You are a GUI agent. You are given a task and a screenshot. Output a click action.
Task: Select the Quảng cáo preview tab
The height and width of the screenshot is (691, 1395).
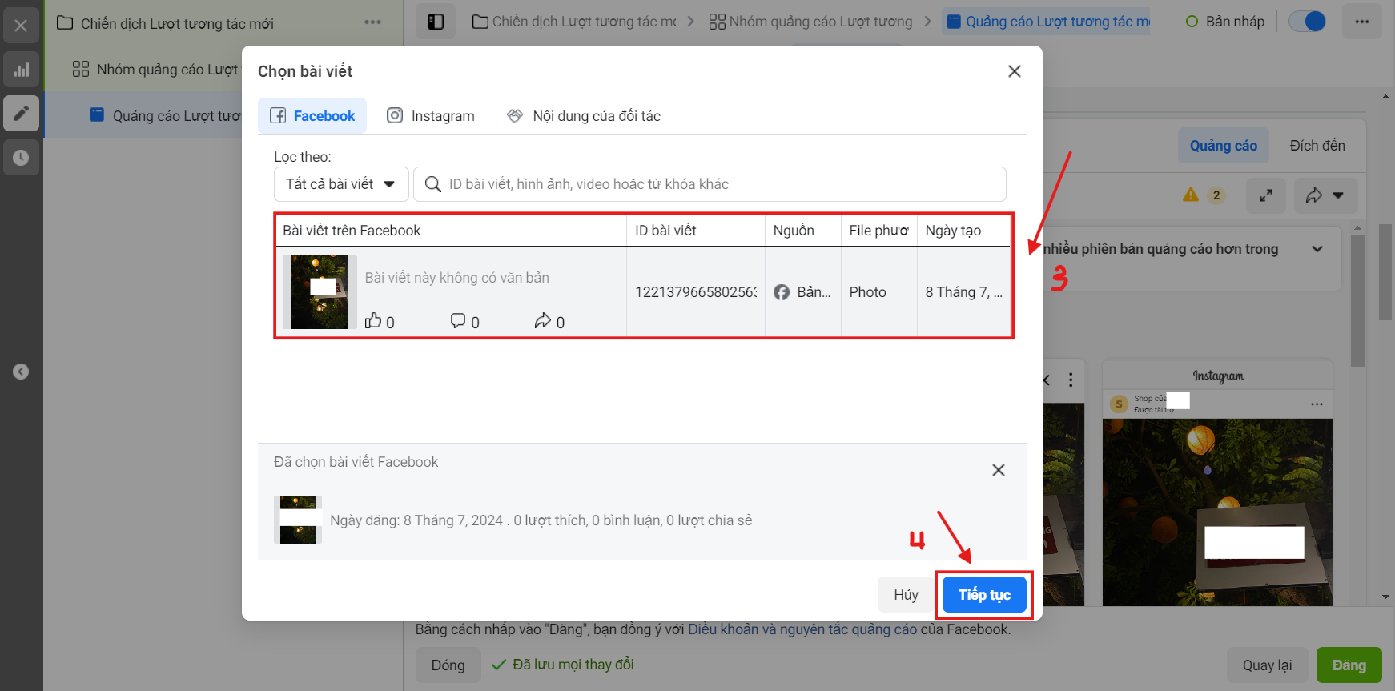click(1223, 146)
